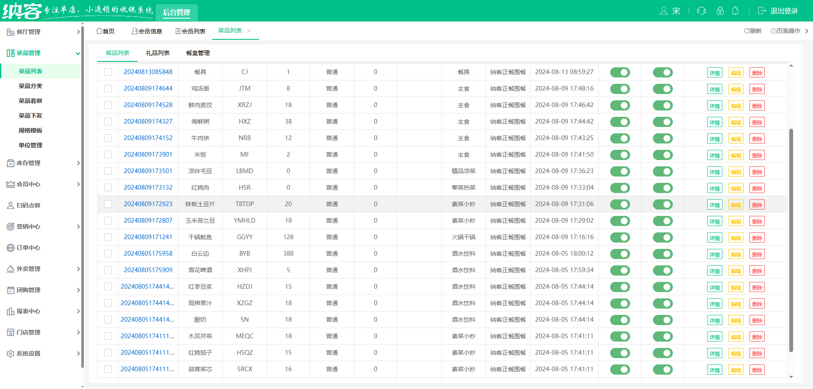
Task: Open the notification bell icon
Action: [736, 11]
